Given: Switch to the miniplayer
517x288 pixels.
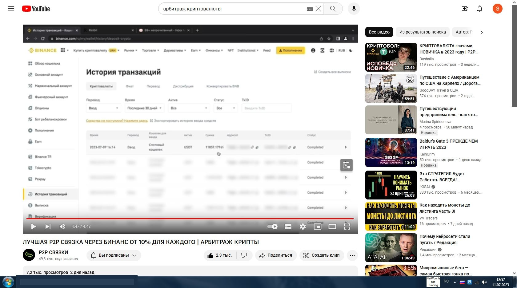Looking at the screenshot, I should (x=318, y=227).
